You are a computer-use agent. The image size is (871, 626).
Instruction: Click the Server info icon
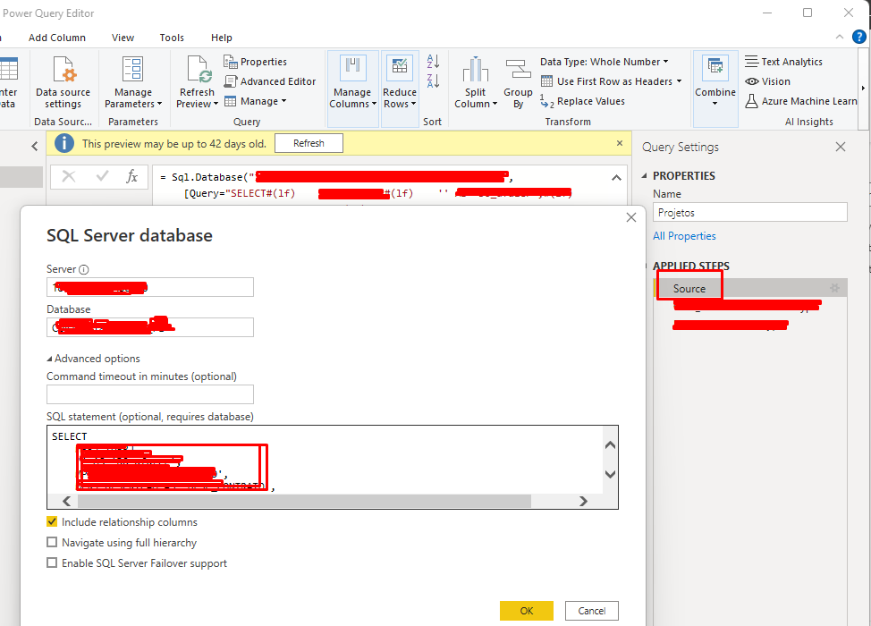(x=83, y=270)
